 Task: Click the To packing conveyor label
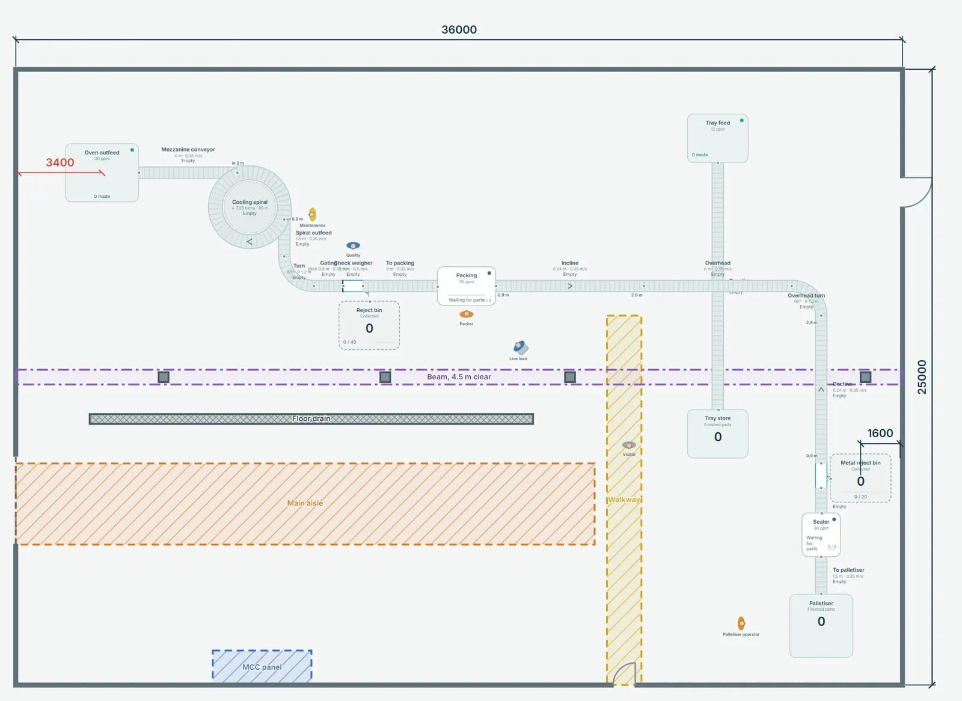point(400,263)
